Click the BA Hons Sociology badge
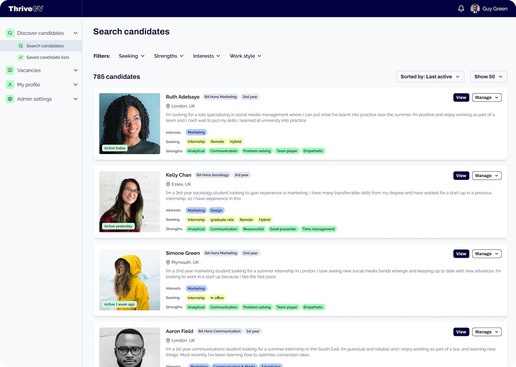Image resolution: width=516 pixels, height=367 pixels. [213, 175]
